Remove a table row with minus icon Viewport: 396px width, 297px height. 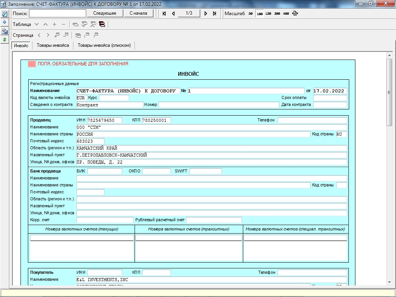pyautogui.click(x=64, y=24)
